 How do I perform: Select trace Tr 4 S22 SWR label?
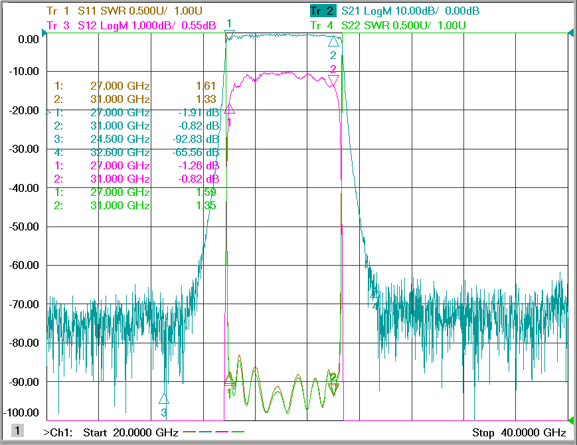(x=388, y=25)
